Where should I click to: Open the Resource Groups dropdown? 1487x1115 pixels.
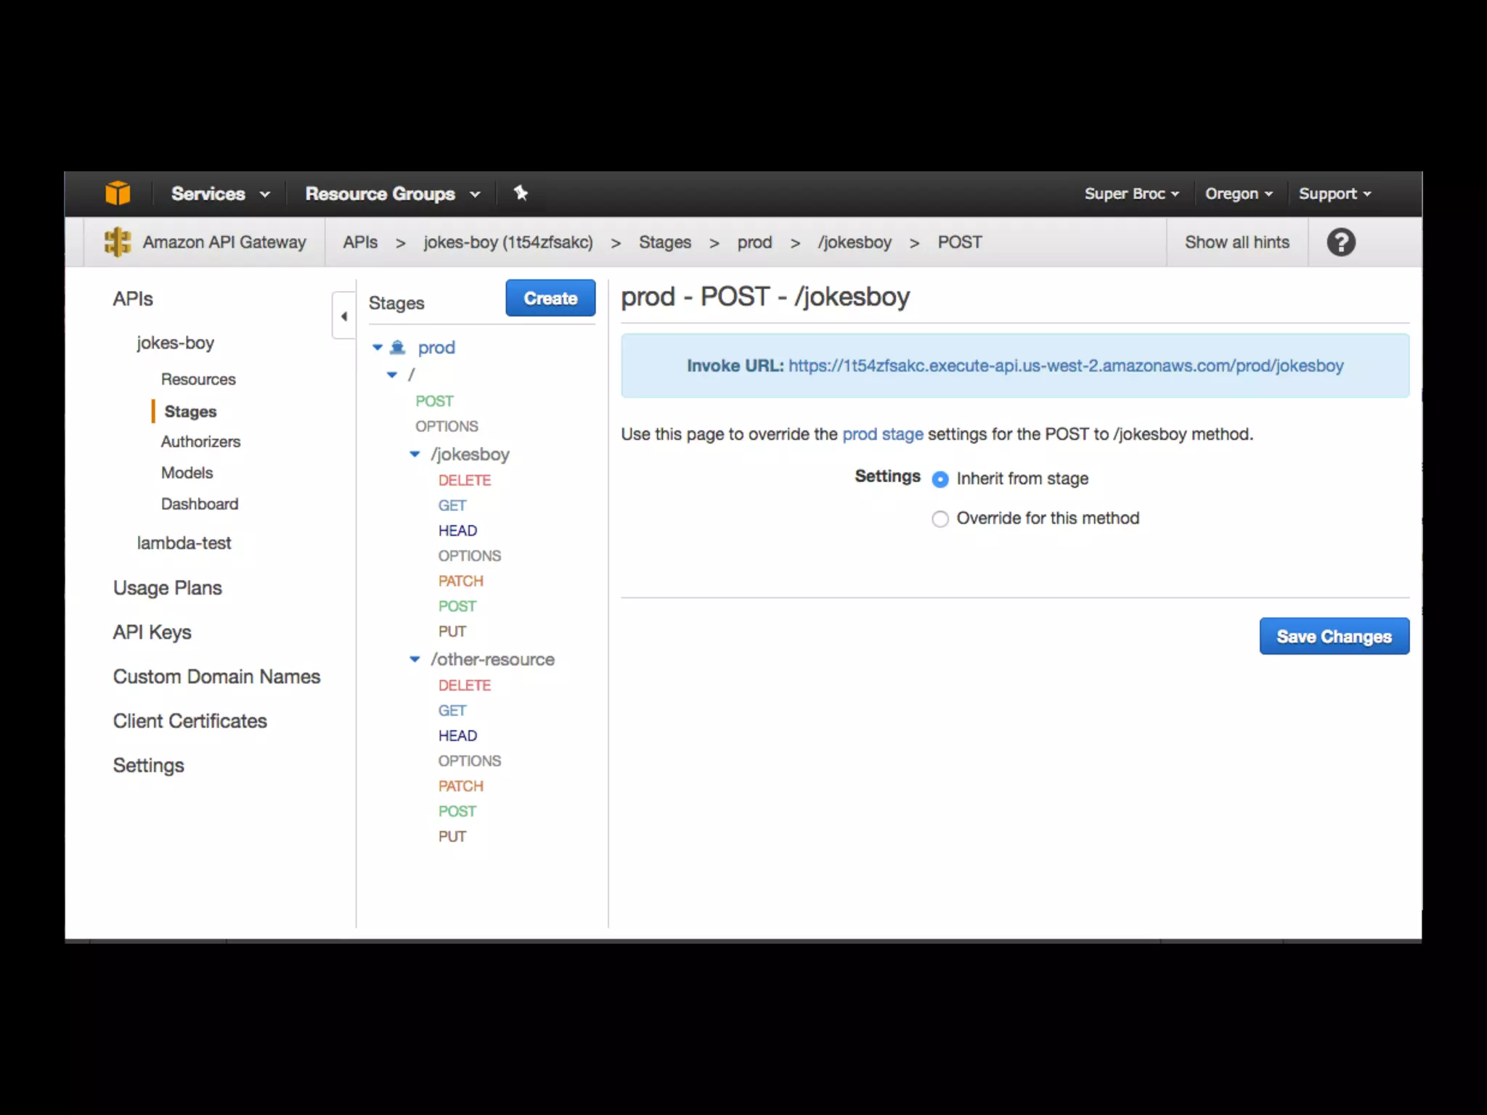click(x=393, y=194)
